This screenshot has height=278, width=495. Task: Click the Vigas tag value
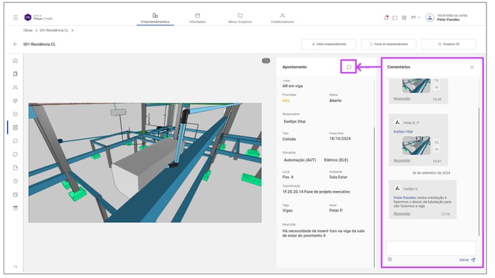coord(288,210)
